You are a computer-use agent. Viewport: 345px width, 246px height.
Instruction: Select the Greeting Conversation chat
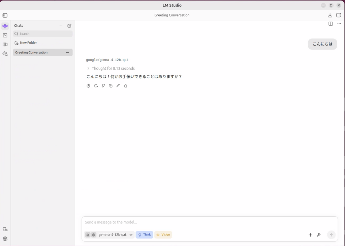[43, 52]
